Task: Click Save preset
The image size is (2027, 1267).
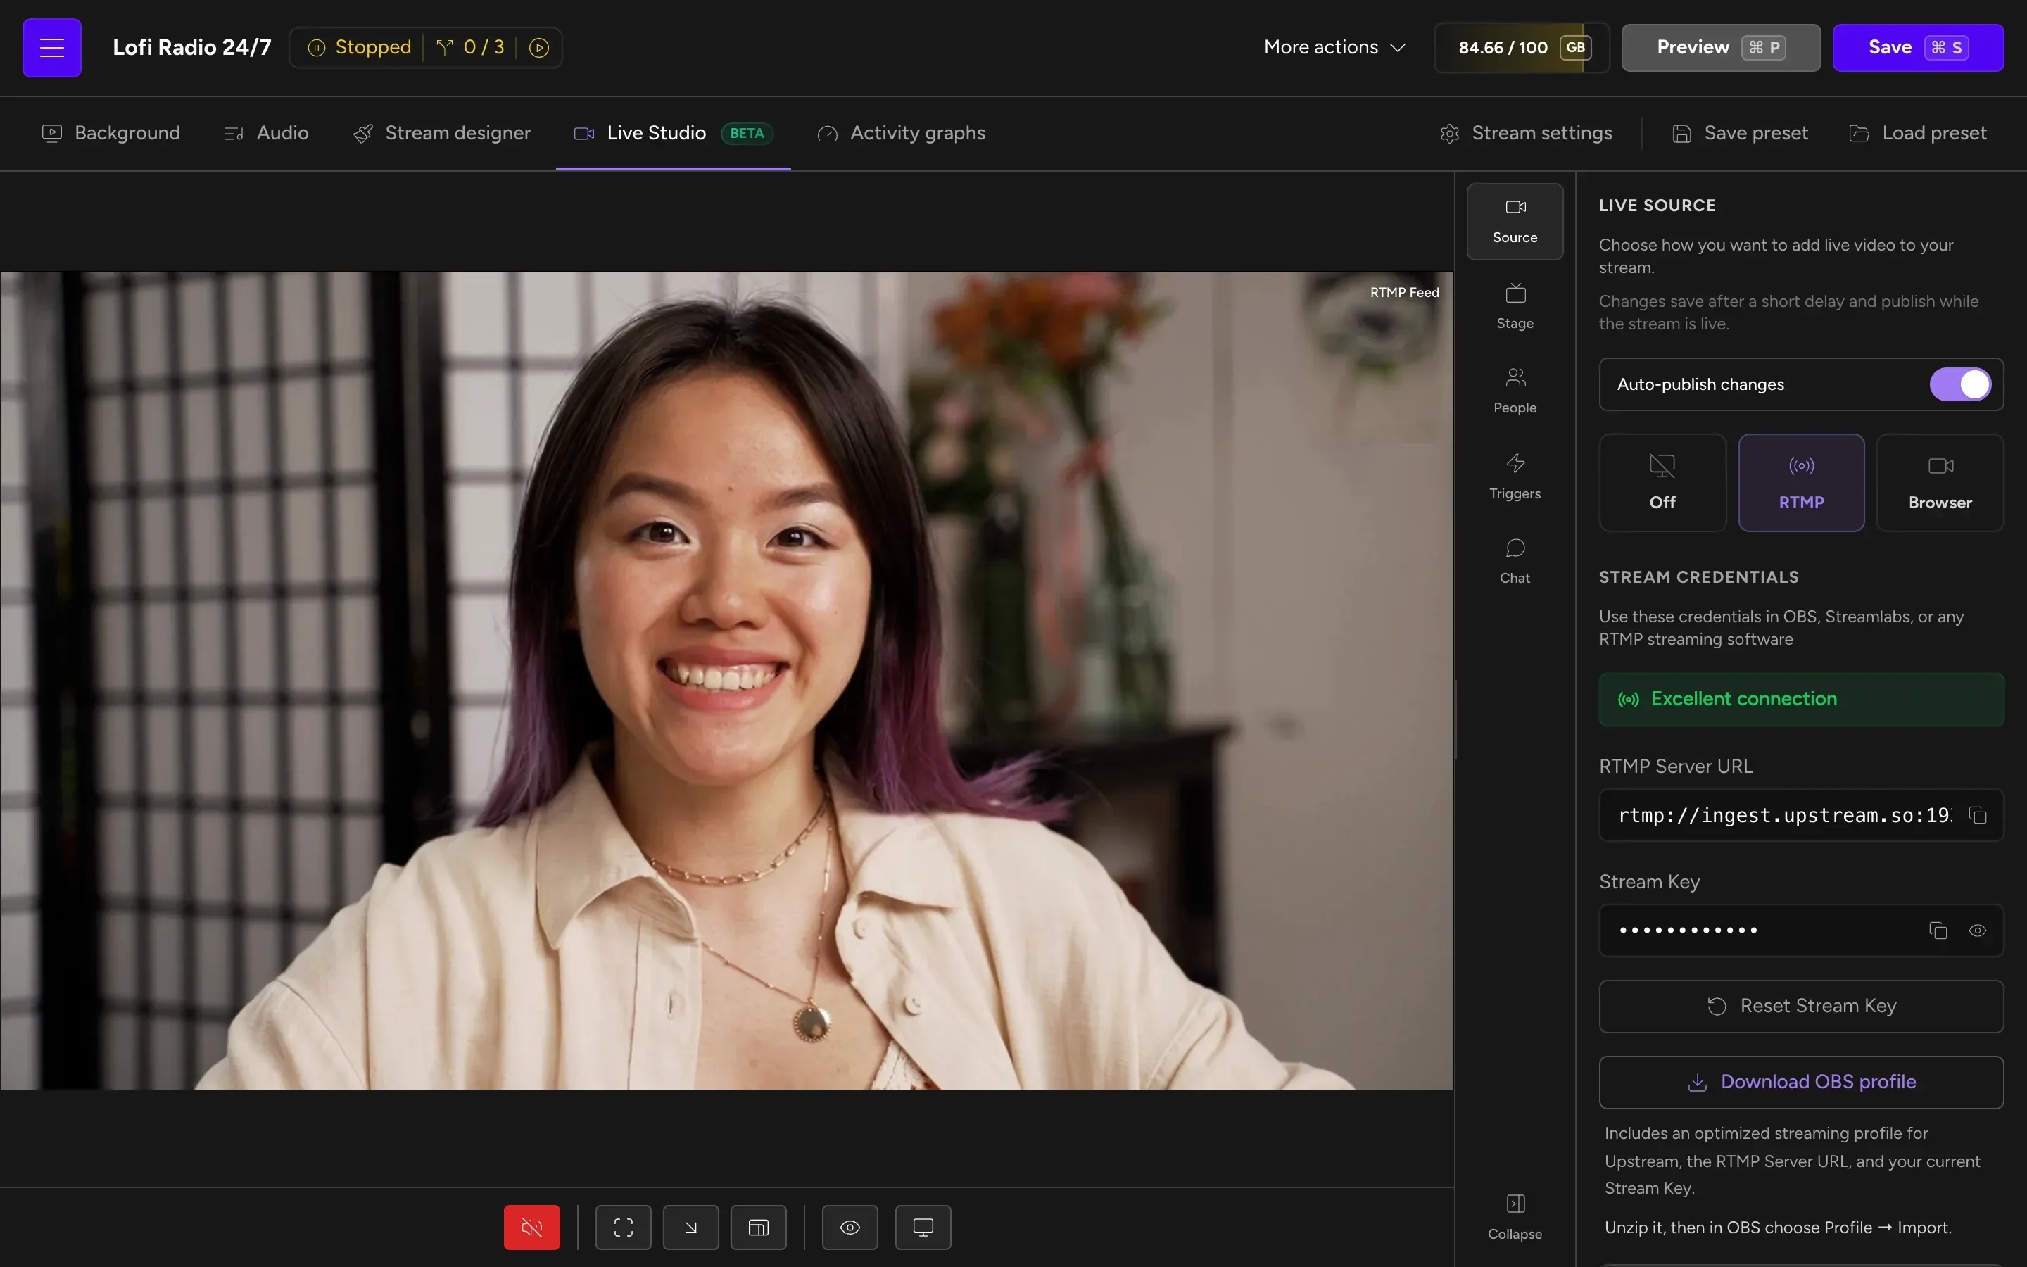Action: coord(1741,133)
